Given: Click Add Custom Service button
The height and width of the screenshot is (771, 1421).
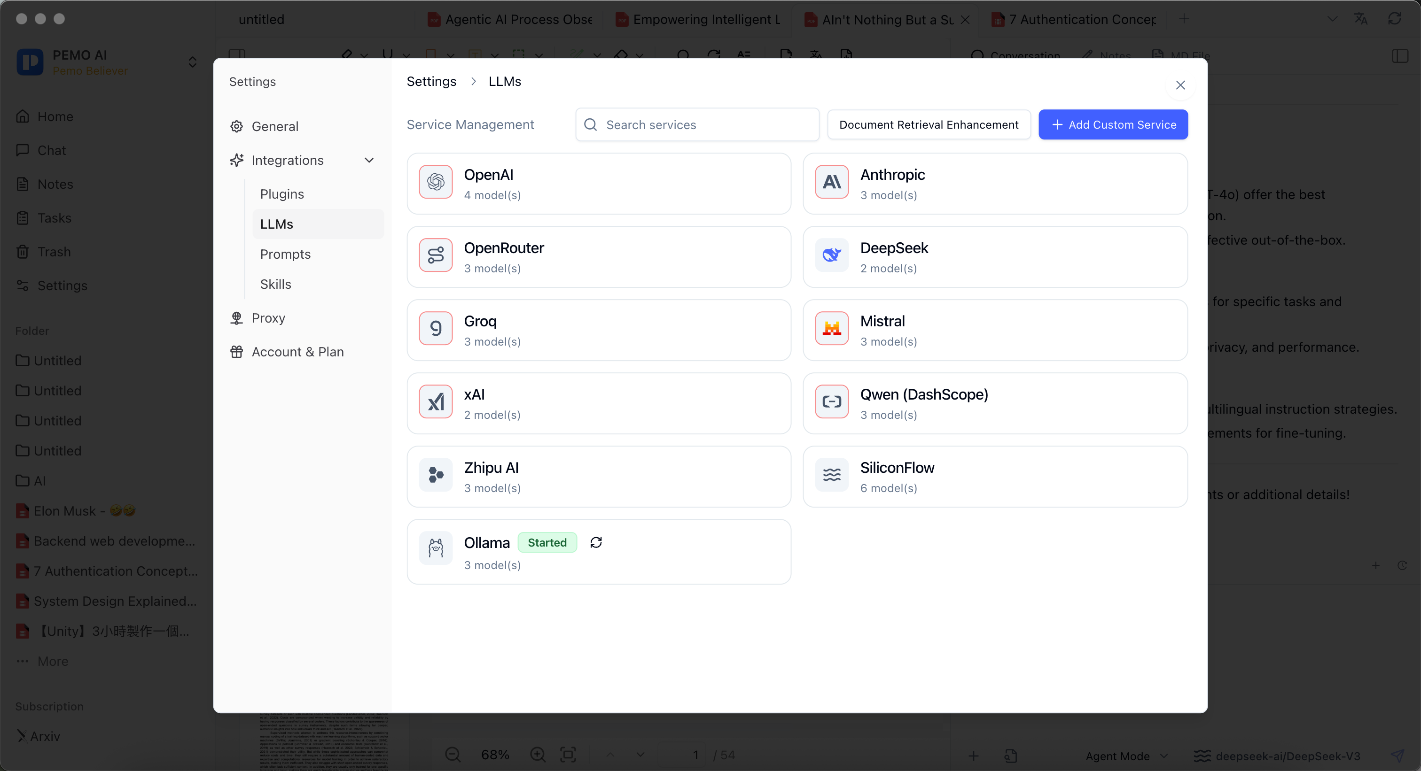Looking at the screenshot, I should (1113, 125).
